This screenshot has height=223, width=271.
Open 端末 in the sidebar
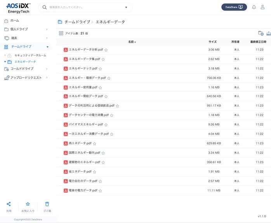click(14, 38)
